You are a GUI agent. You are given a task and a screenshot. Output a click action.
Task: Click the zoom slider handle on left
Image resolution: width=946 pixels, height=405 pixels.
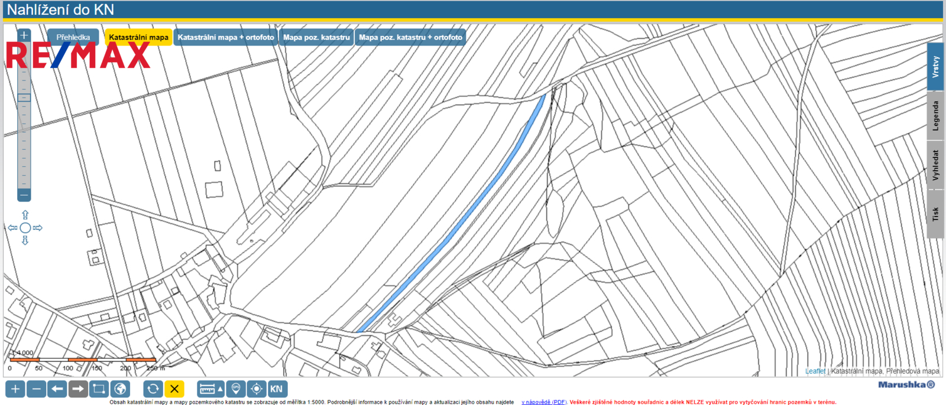24,98
